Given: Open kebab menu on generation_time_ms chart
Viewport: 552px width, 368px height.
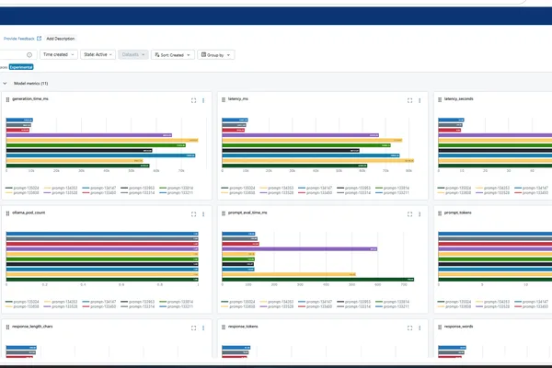Looking at the screenshot, I should tap(203, 100).
